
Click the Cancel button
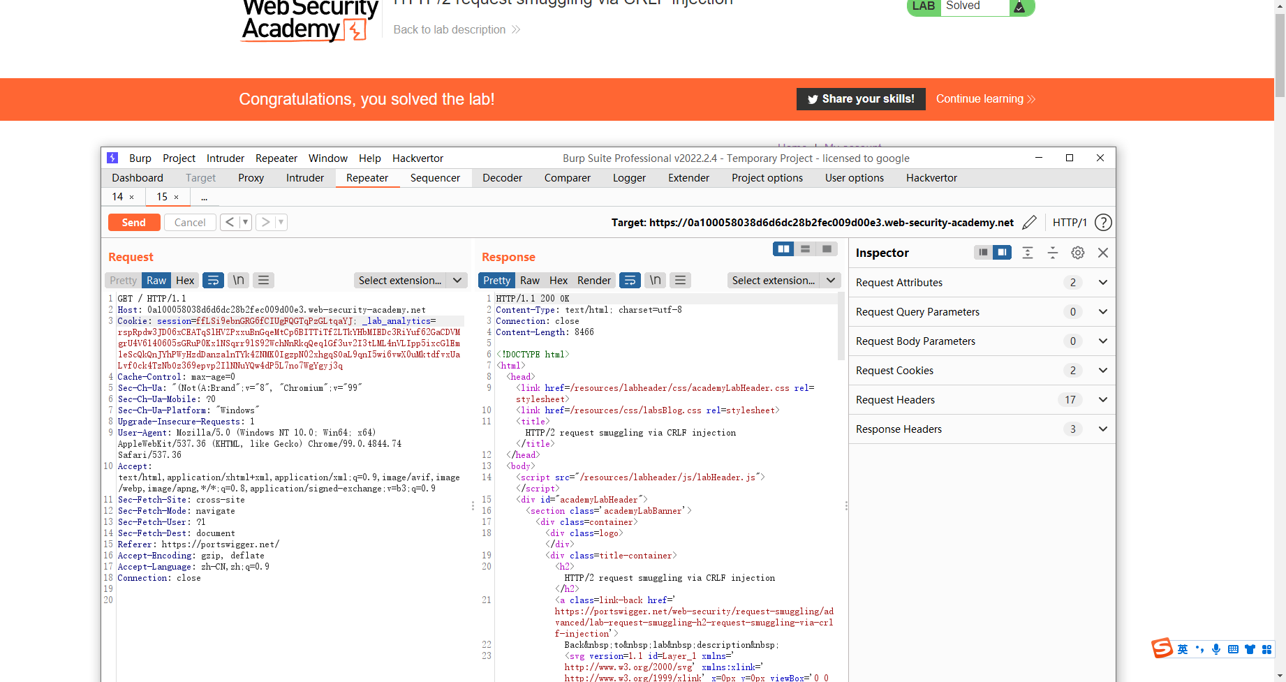pos(190,222)
